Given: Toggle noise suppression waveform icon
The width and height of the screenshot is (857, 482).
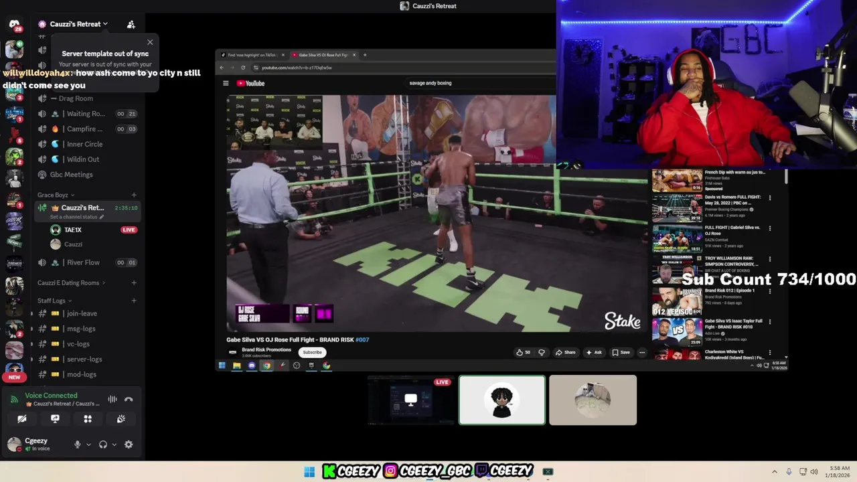Looking at the screenshot, I should click(112, 399).
